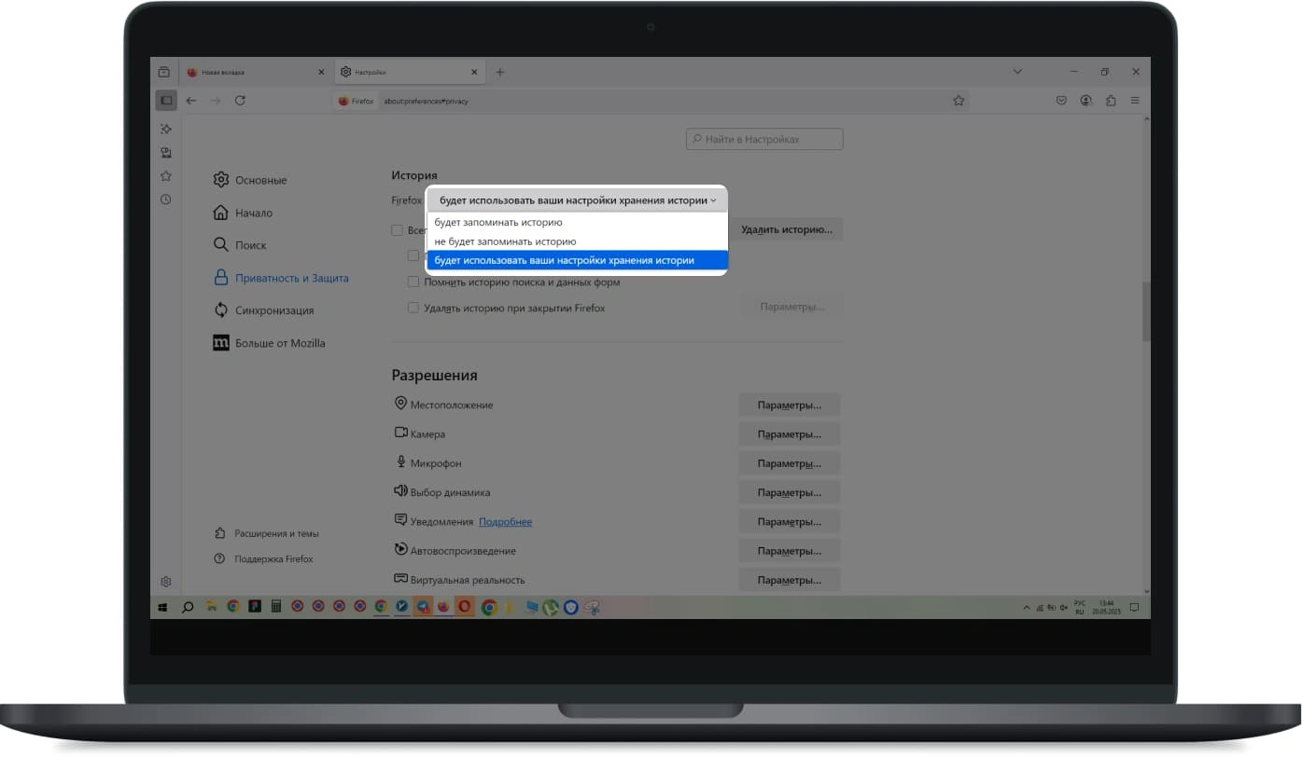The image size is (1302, 757).
Task: Focus the Найти в Настройках search field
Action: coord(764,139)
